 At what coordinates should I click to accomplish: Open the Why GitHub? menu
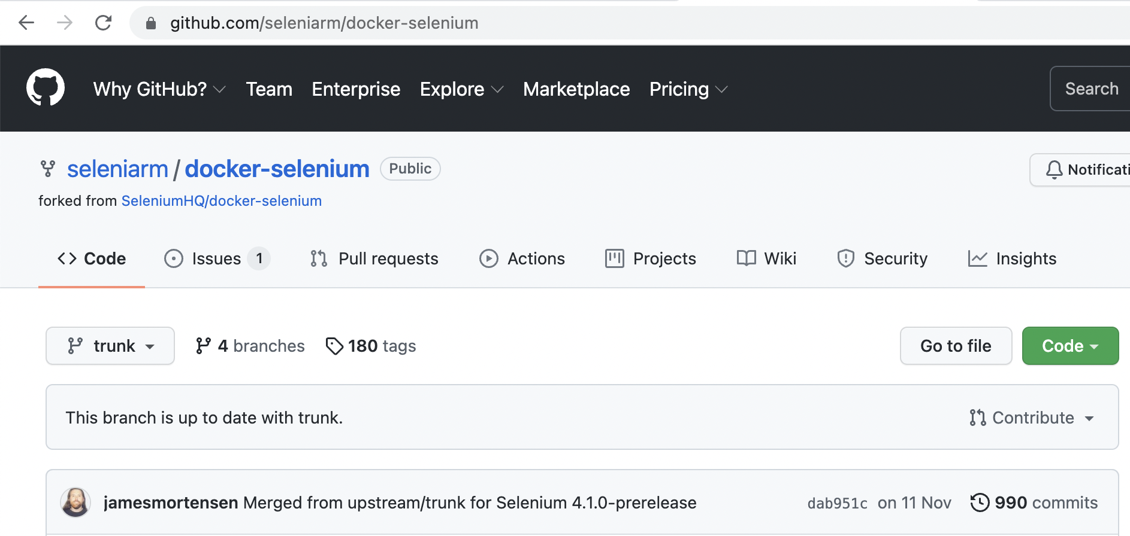click(159, 89)
